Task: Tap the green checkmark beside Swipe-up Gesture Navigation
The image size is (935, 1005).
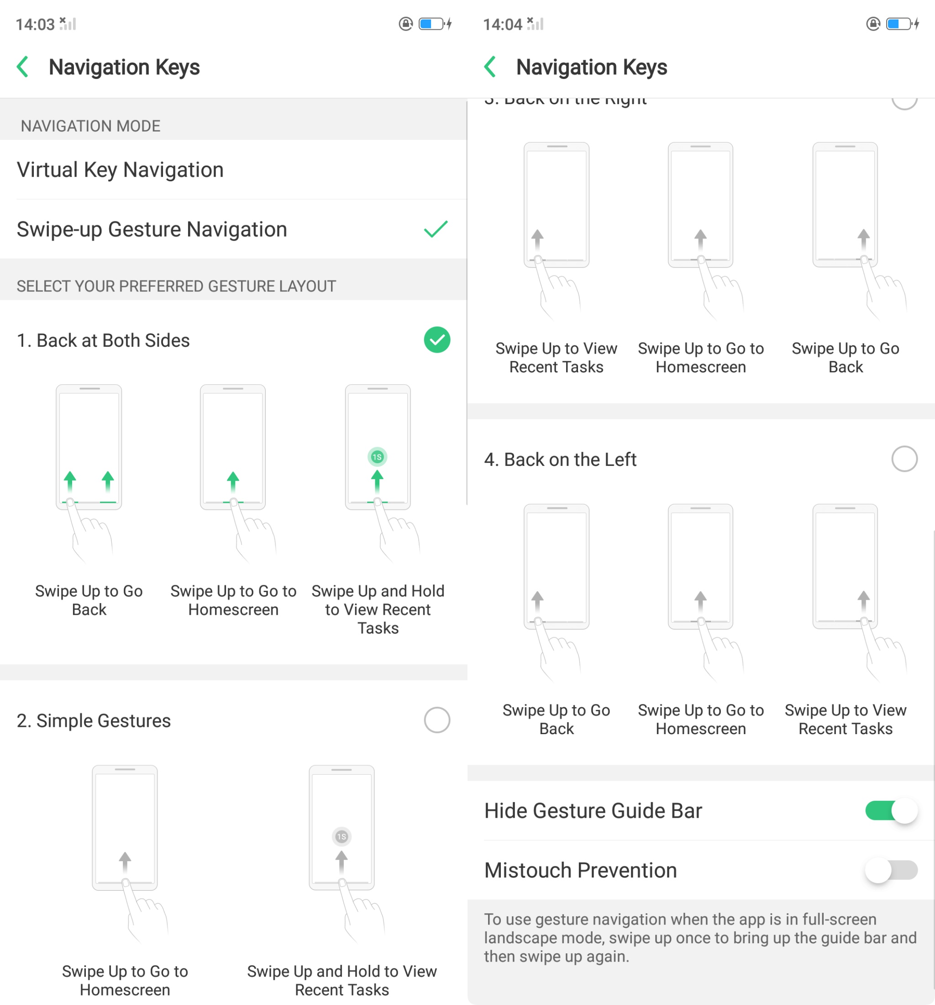Action: point(436,229)
